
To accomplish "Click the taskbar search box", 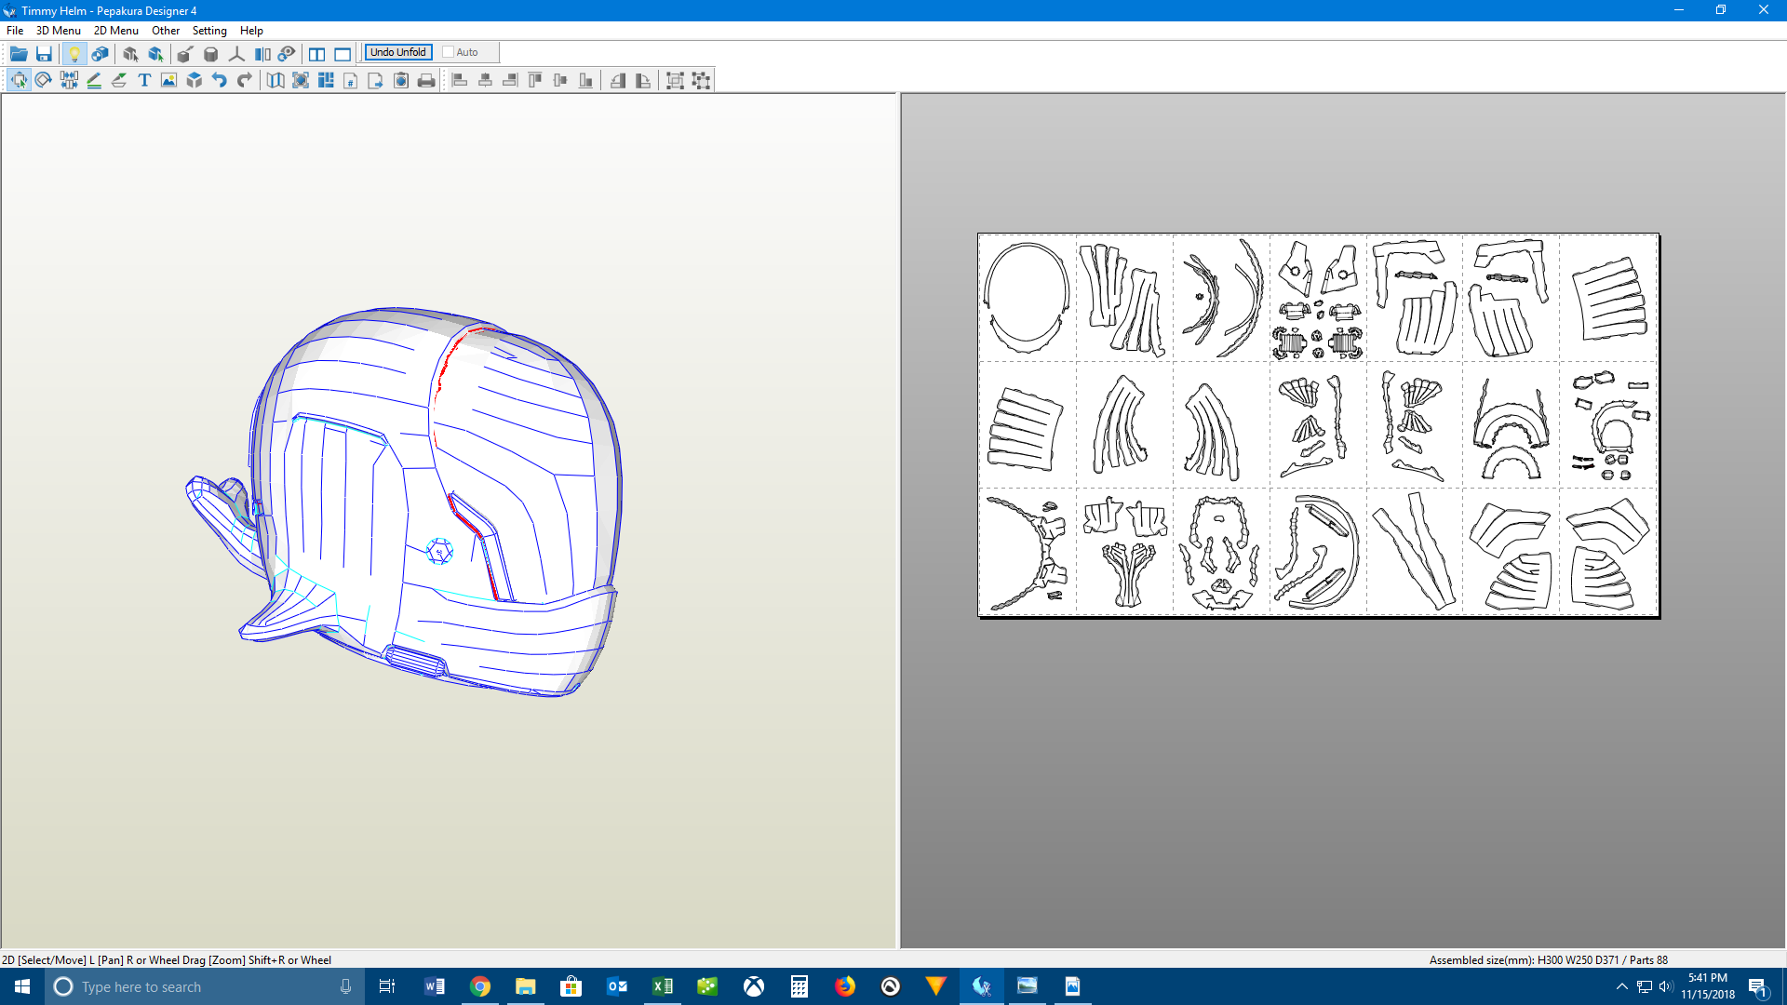I will pyautogui.click(x=203, y=986).
